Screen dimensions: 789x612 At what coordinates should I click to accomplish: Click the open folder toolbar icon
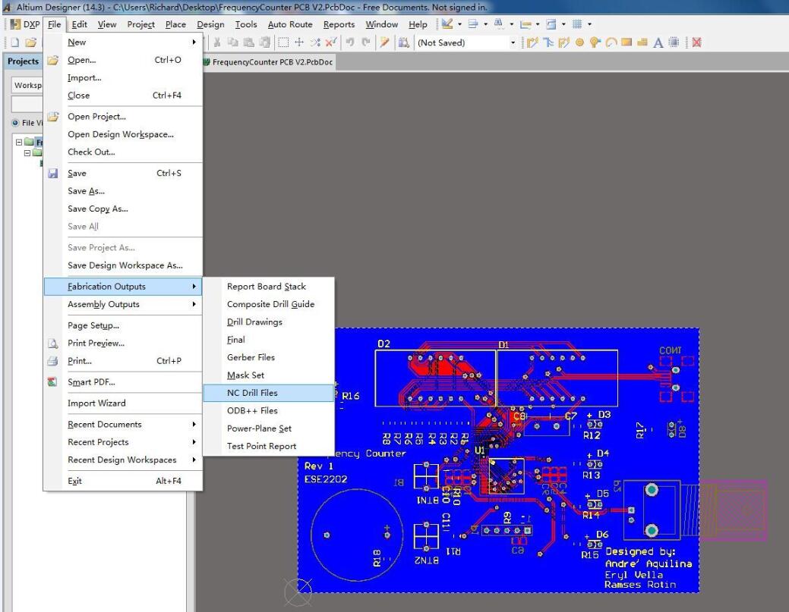coord(29,42)
